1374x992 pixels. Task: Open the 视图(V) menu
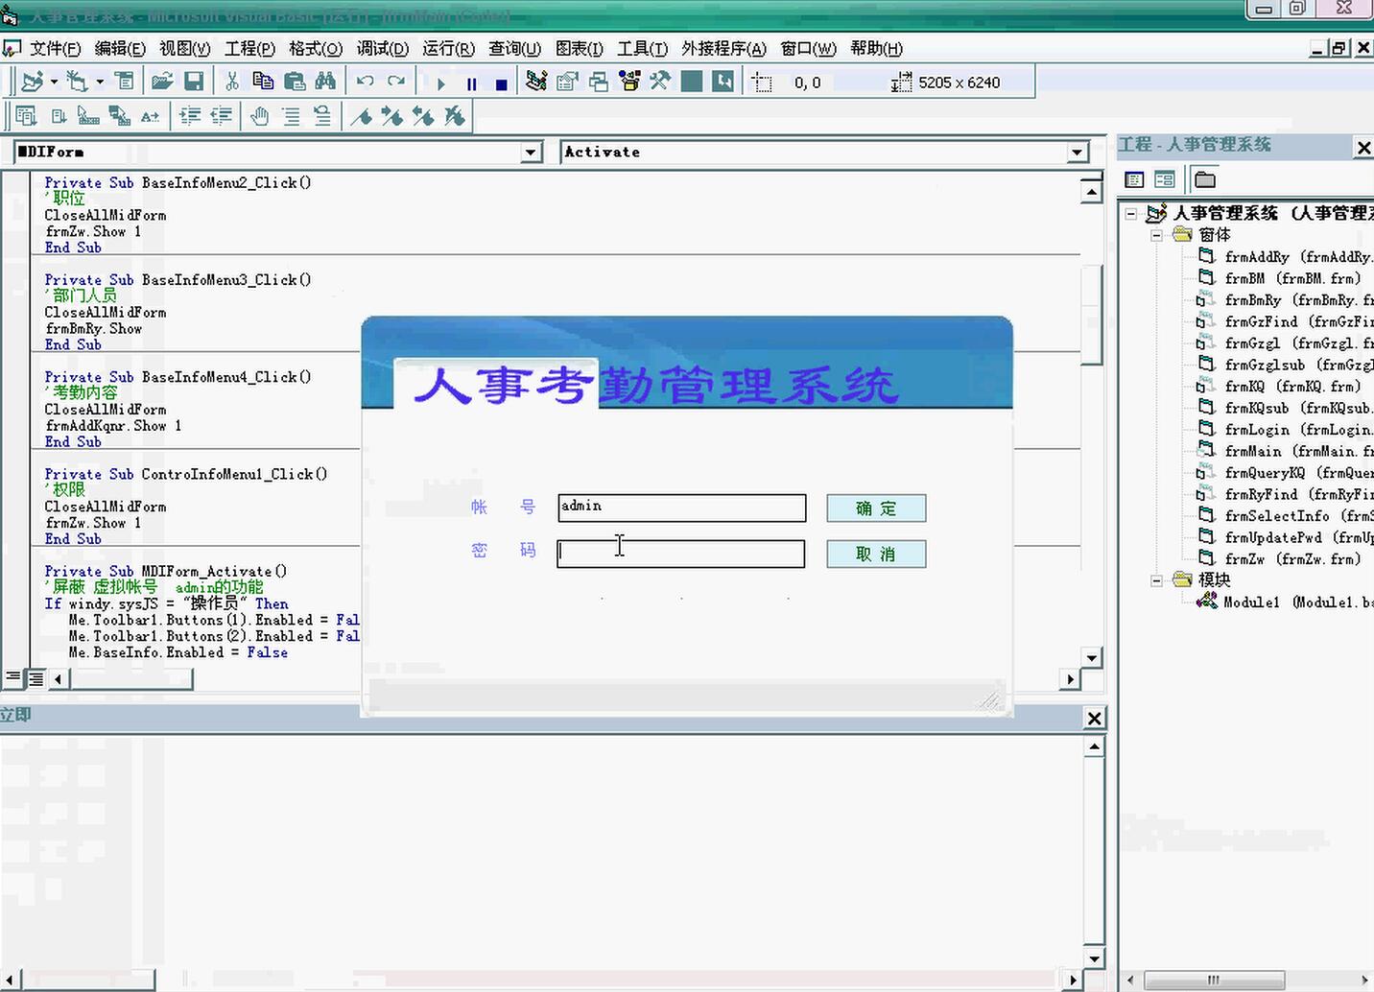coord(184,48)
